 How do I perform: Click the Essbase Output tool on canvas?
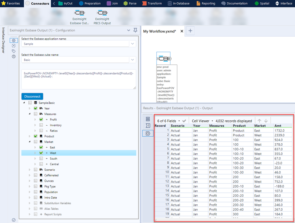coord(164,59)
